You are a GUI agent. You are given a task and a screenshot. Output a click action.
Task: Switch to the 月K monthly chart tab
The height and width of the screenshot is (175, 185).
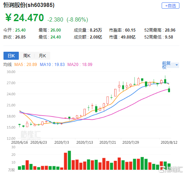click(43, 56)
